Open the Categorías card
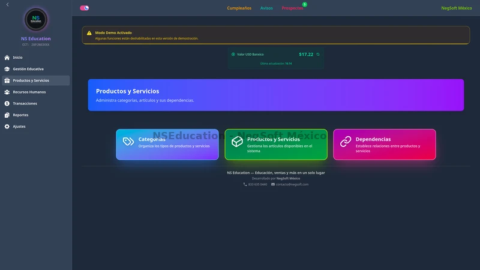This screenshot has height=270, width=480. tap(167, 145)
